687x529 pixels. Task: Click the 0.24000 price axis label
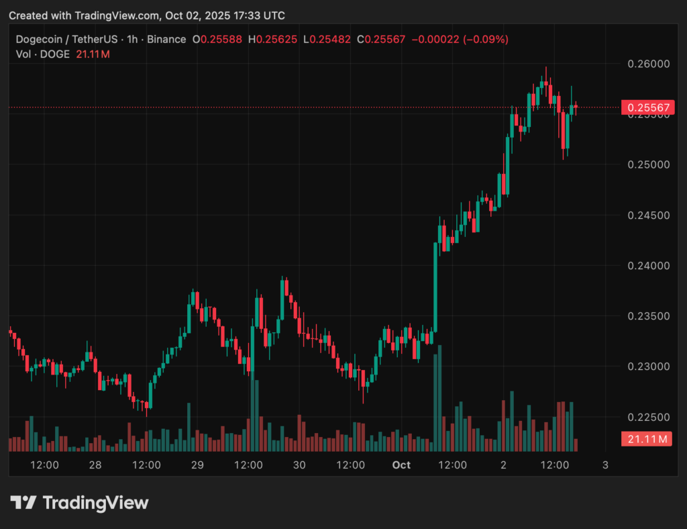647,266
